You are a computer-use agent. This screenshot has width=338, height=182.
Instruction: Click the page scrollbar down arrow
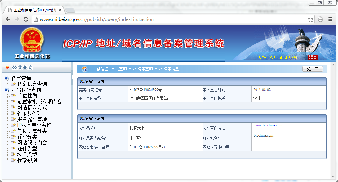tap(333, 177)
